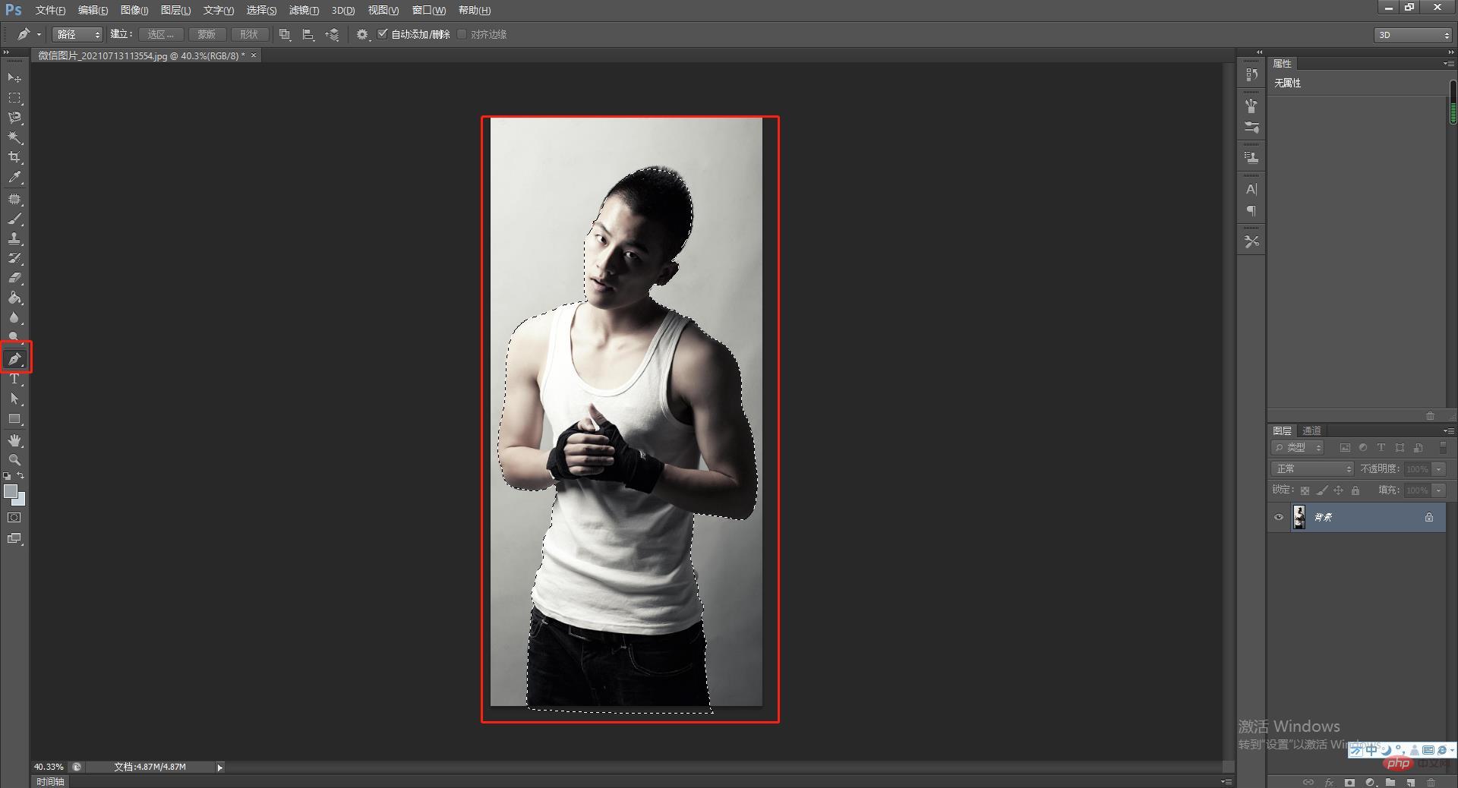Screen dimensions: 1458x788
Task: Select the Blur tool
Action: coord(14,318)
